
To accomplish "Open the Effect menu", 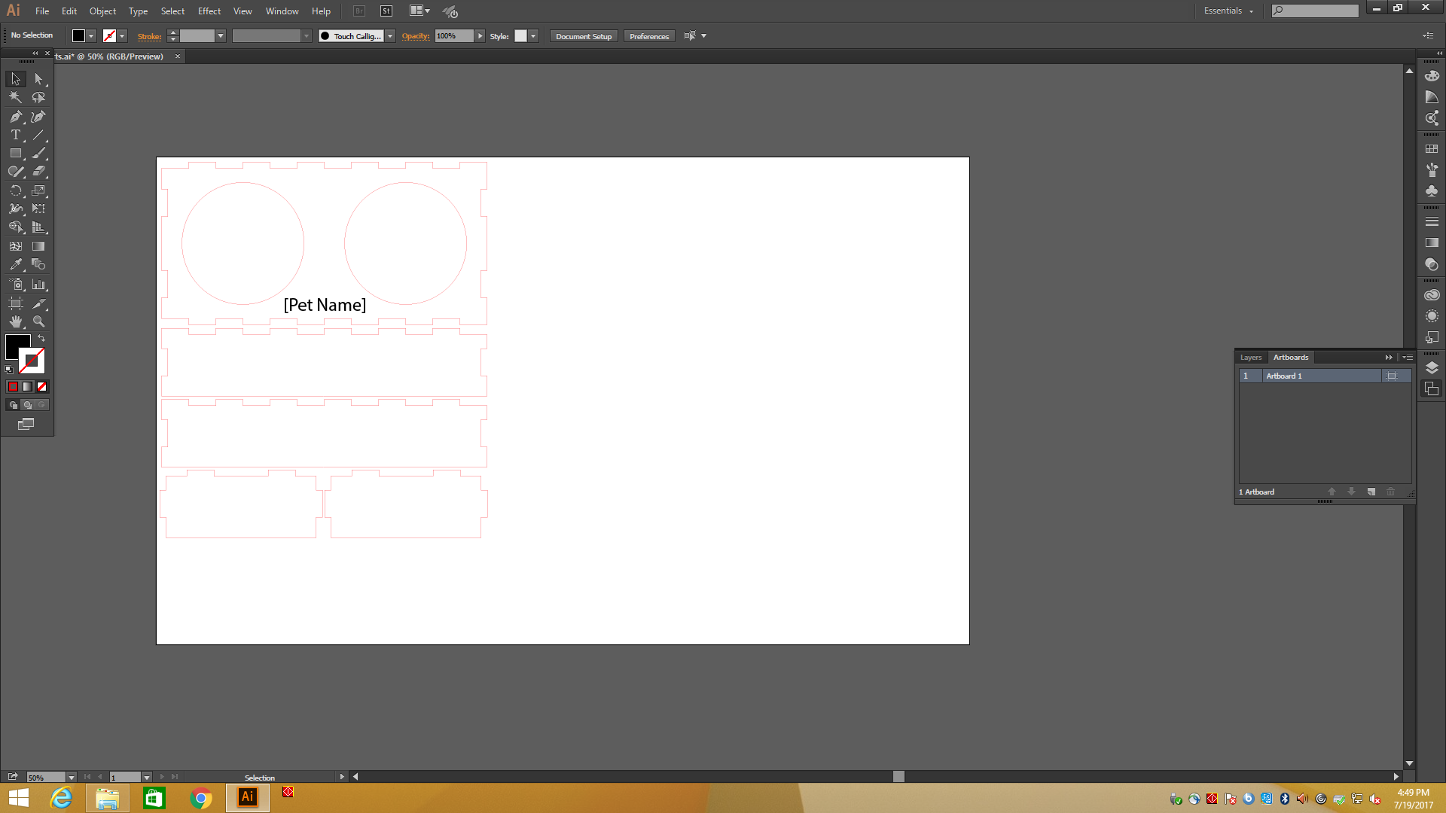I will coord(209,11).
